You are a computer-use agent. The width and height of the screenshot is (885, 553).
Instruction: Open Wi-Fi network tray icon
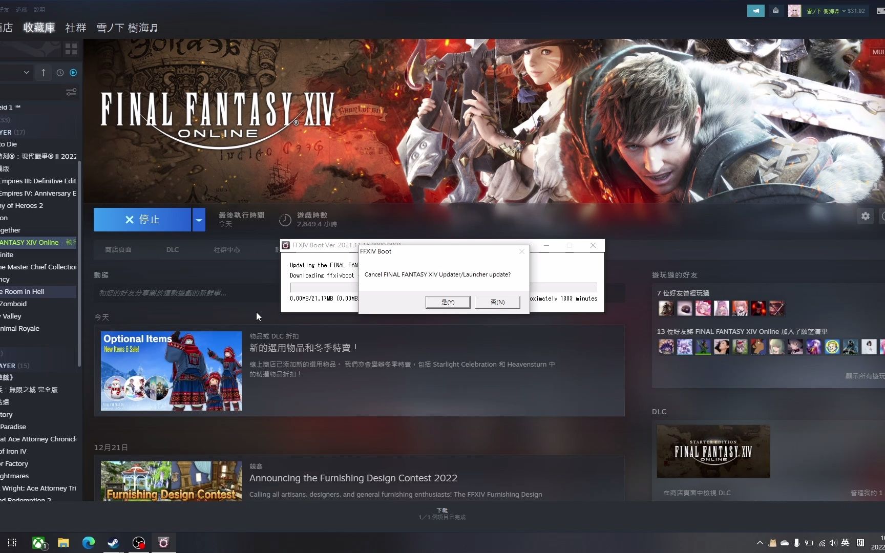tap(821, 543)
